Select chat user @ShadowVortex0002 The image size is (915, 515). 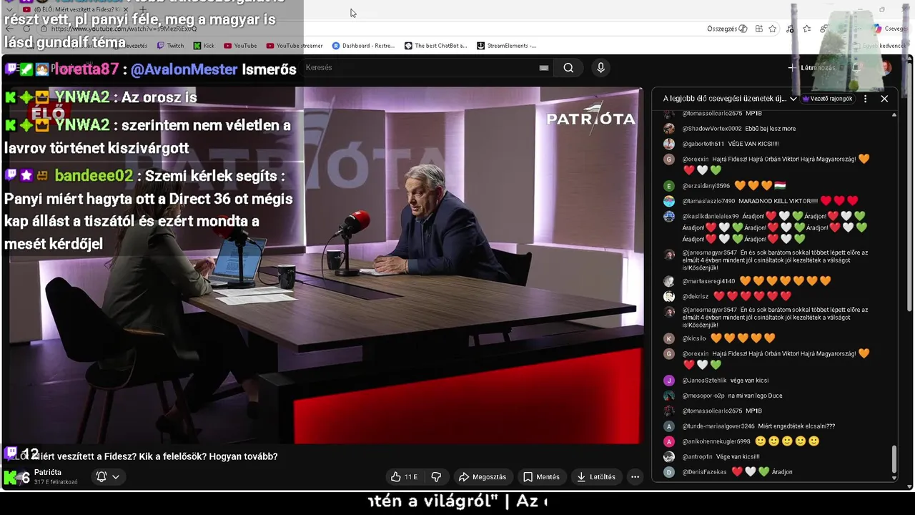[x=712, y=129]
